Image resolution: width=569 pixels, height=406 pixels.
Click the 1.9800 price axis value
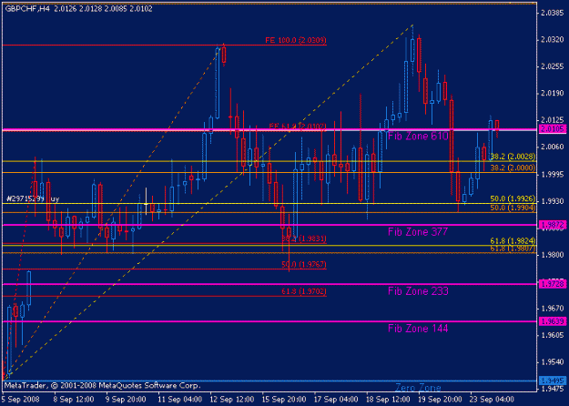coord(553,255)
